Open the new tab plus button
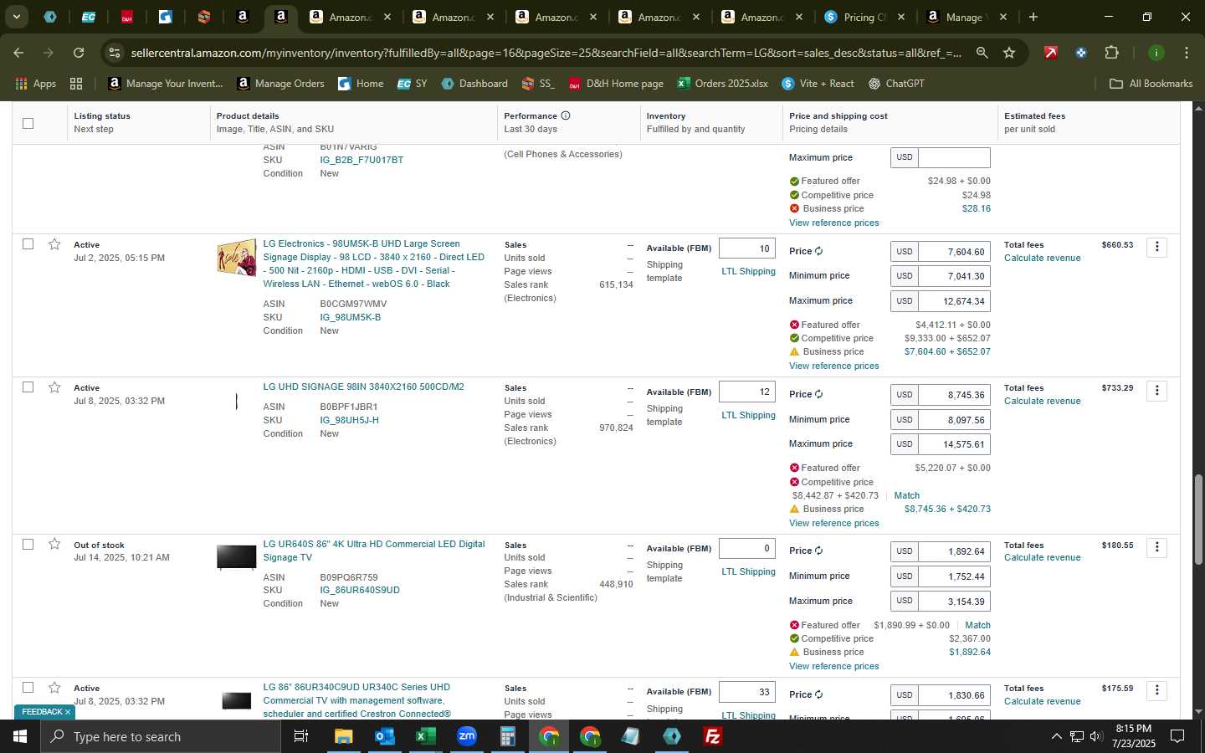This screenshot has width=1205, height=753. (x=1033, y=17)
